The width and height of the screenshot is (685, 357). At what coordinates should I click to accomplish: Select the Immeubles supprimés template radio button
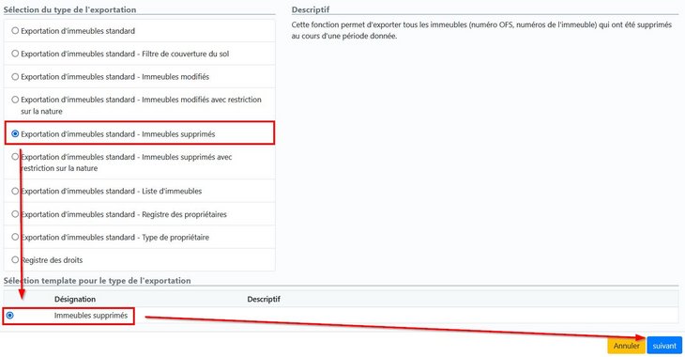10,315
